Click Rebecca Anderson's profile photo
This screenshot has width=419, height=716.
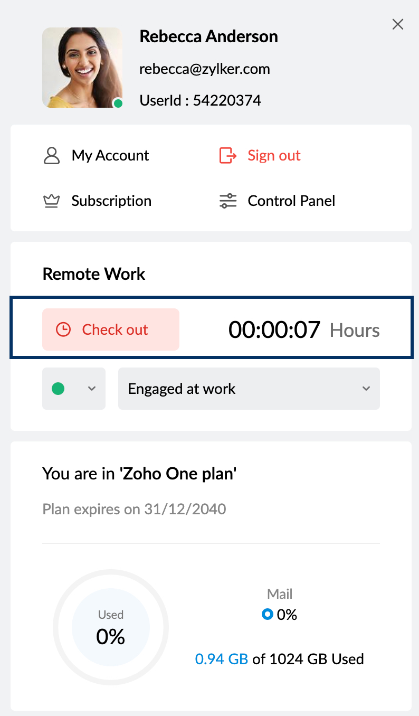pyautogui.click(x=82, y=68)
